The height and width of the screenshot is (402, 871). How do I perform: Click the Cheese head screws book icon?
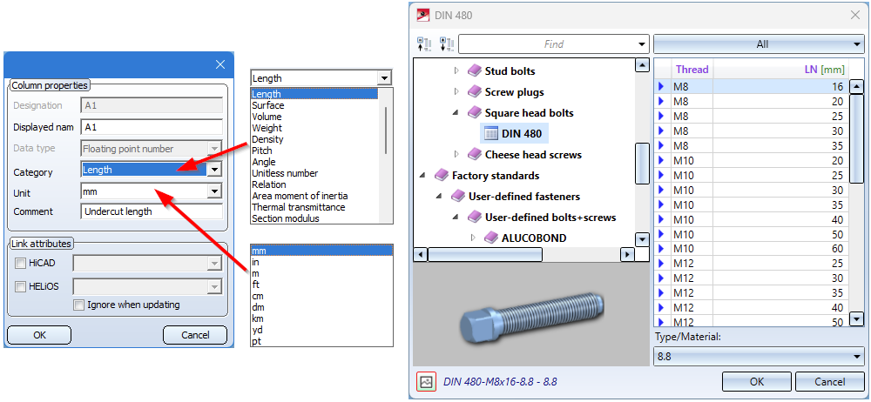coord(474,154)
